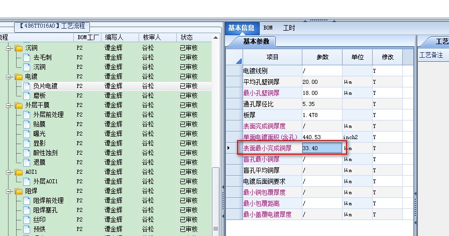The width and height of the screenshot is (449, 236).
Task: Select the 酸性蚀刻 process step
Action: [45, 153]
